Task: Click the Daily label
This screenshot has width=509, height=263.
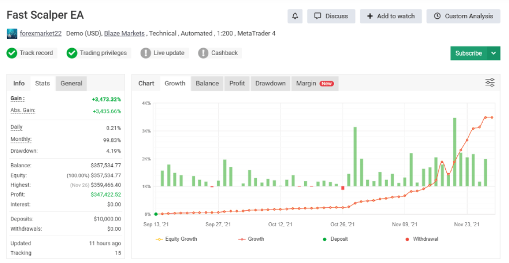Action: [x=16, y=127]
